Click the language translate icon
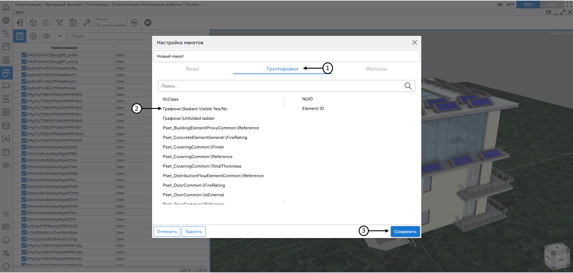This screenshot has width=573, height=273. [6, 253]
